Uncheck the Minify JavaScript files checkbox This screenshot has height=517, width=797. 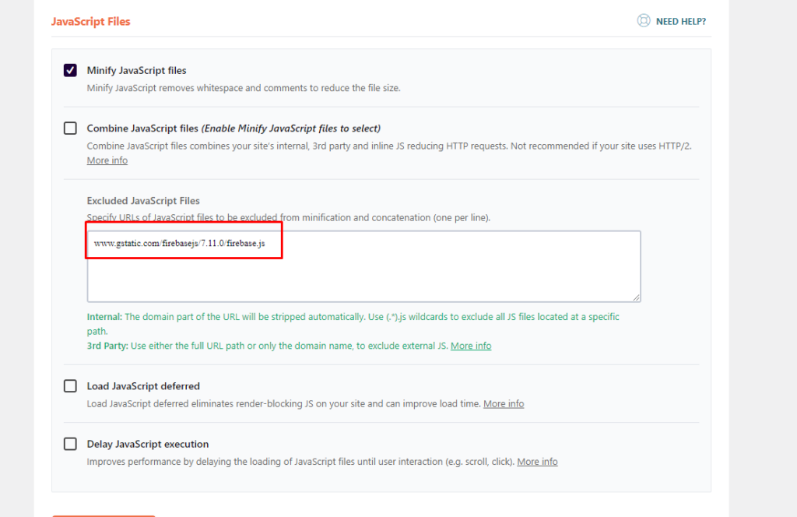pos(70,70)
